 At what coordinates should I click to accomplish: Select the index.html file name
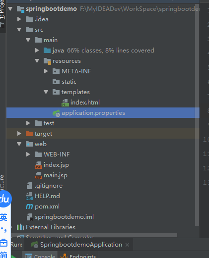coord(85,103)
